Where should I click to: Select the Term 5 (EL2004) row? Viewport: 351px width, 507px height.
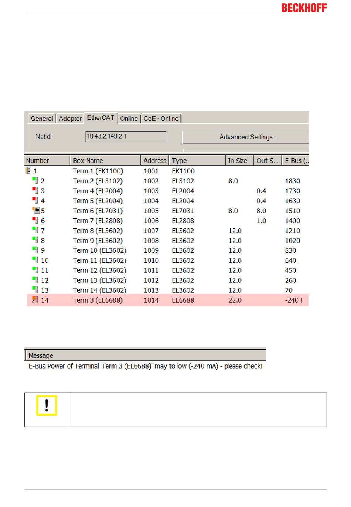click(167, 201)
